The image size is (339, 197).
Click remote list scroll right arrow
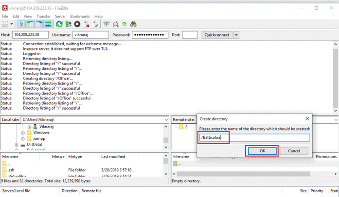pos(336,174)
